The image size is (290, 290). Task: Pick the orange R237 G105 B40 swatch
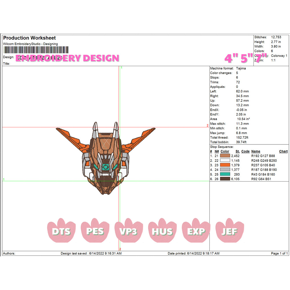(225, 165)
